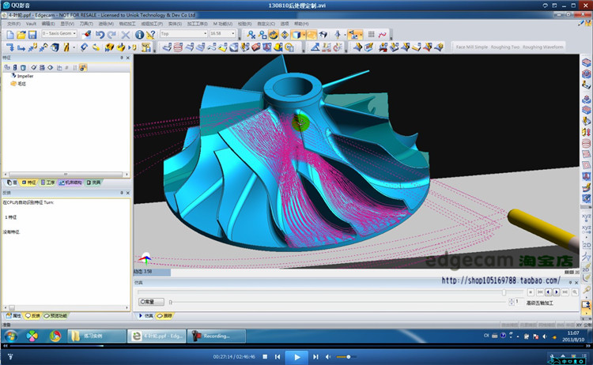Click the QQ player Play button
This screenshot has width=593, height=365.
point(296,356)
